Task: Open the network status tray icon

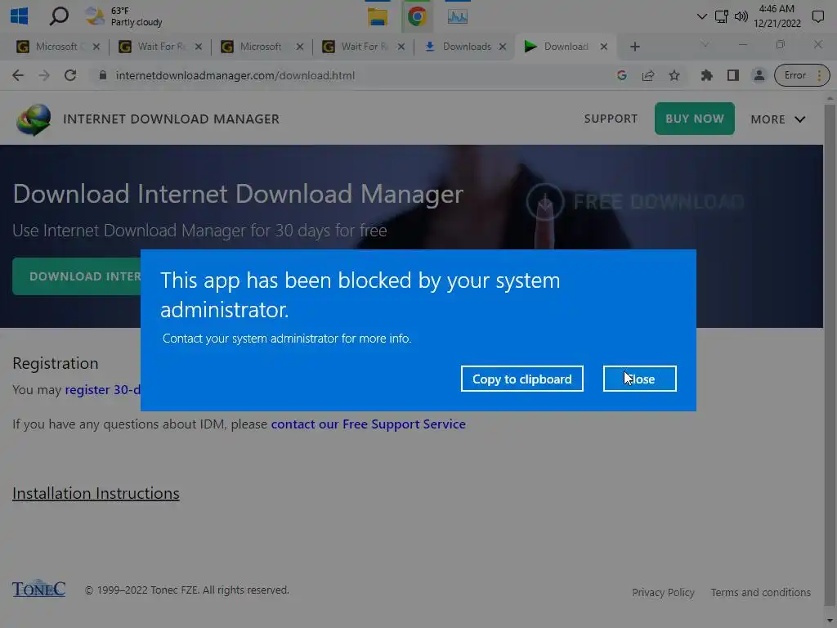Action: pyautogui.click(x=721, y=16)
